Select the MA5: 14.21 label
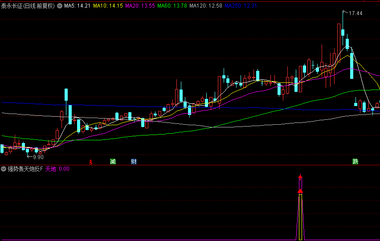 tap(77, 6)
